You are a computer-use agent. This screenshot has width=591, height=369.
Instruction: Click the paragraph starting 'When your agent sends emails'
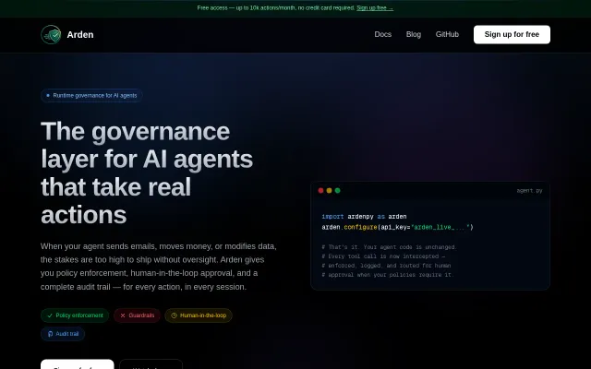[159, 267]
